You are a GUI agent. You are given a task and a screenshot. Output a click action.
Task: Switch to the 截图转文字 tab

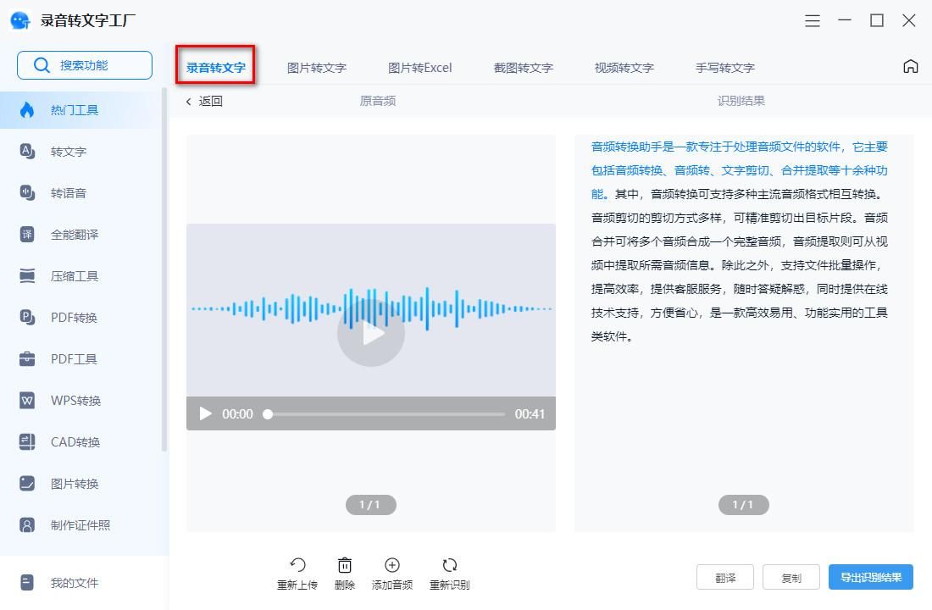[x=523, y=68]
